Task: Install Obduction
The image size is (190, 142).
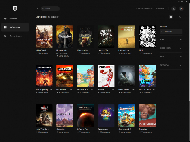Action: click(x=63, y=132)
